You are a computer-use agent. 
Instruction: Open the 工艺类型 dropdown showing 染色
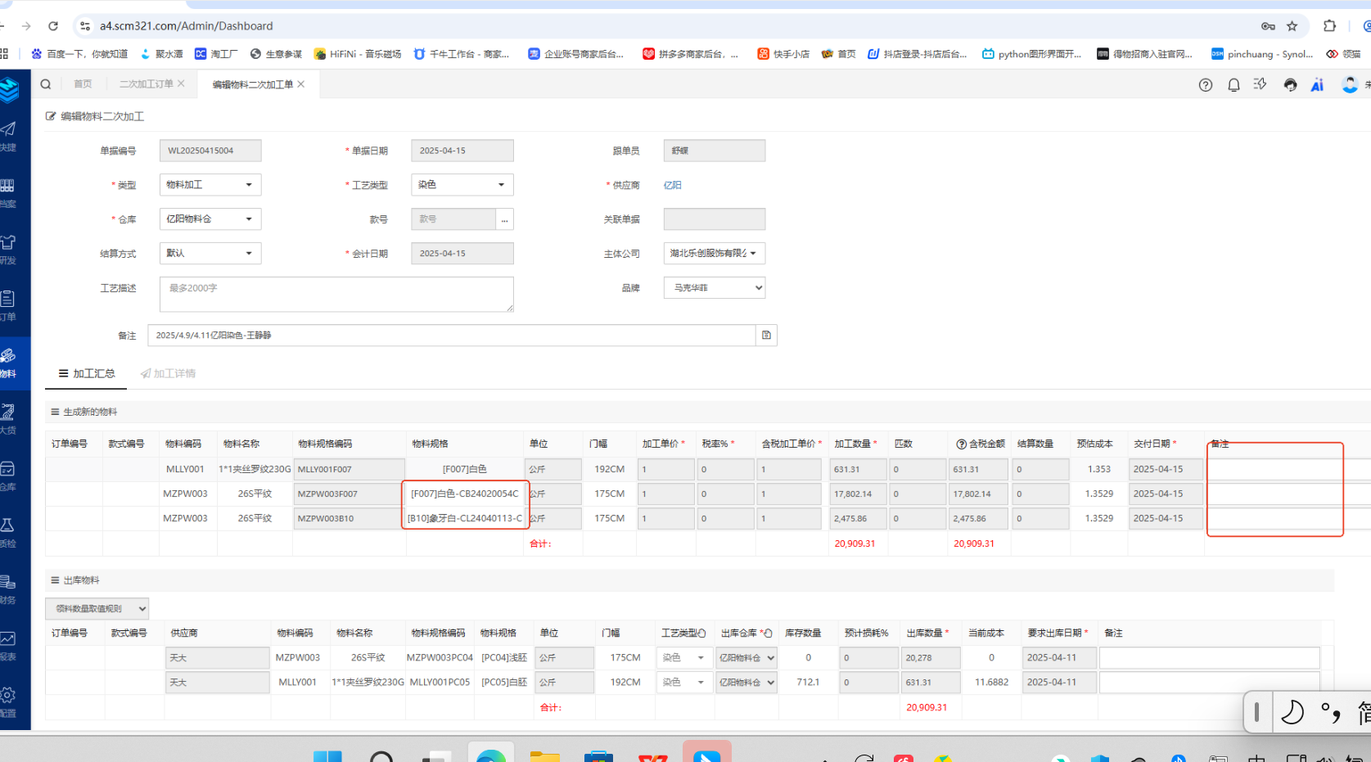click(462, 185)
